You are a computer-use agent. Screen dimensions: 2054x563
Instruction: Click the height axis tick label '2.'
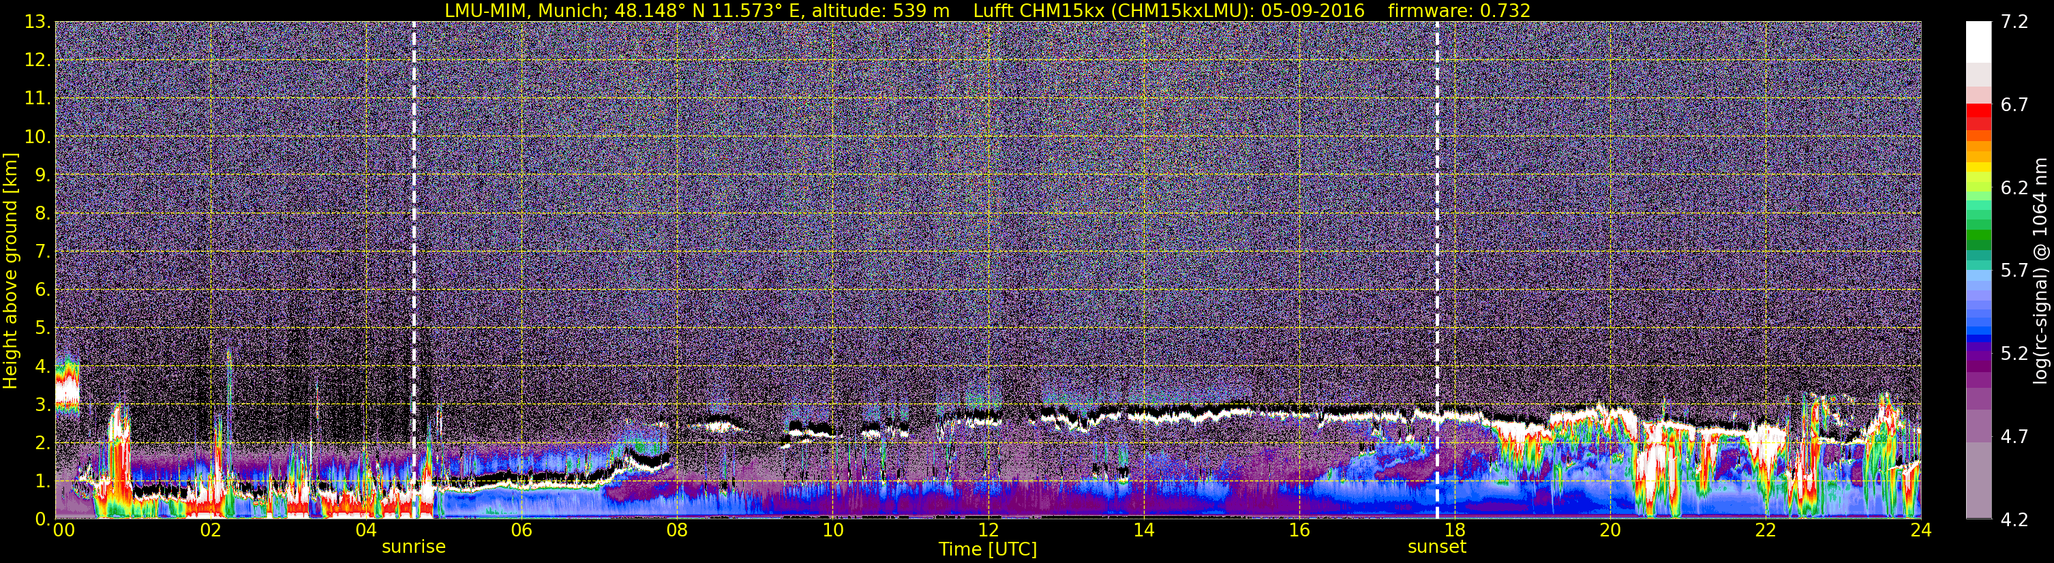coord(42,444)
